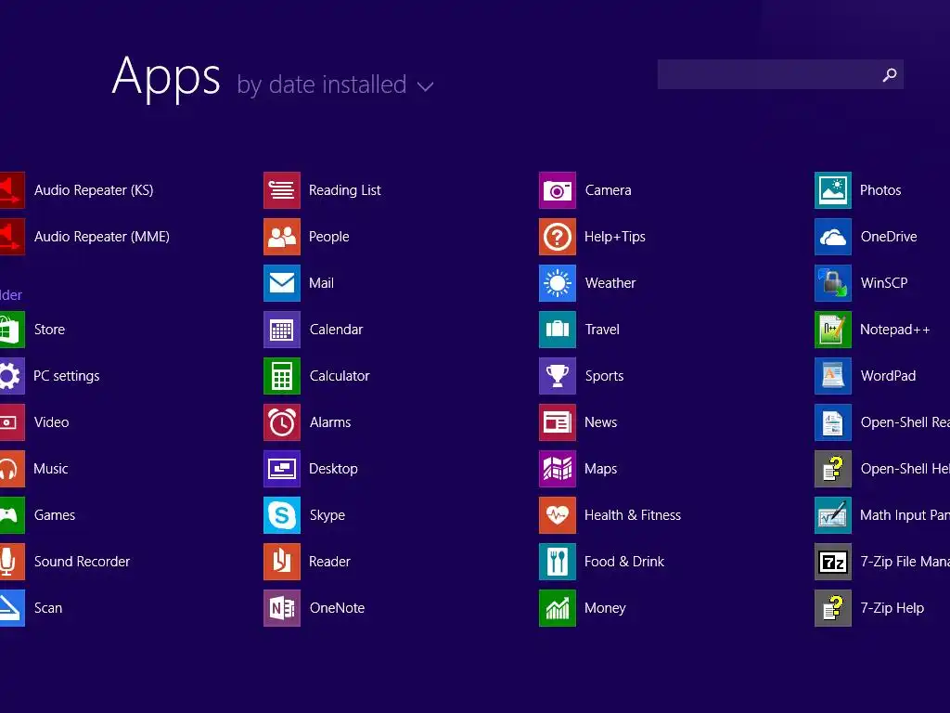Image resolution: width=950 pixels, height=713 pixels.
Task: Open the Photos app icon
Action: (x=833, y=190)
